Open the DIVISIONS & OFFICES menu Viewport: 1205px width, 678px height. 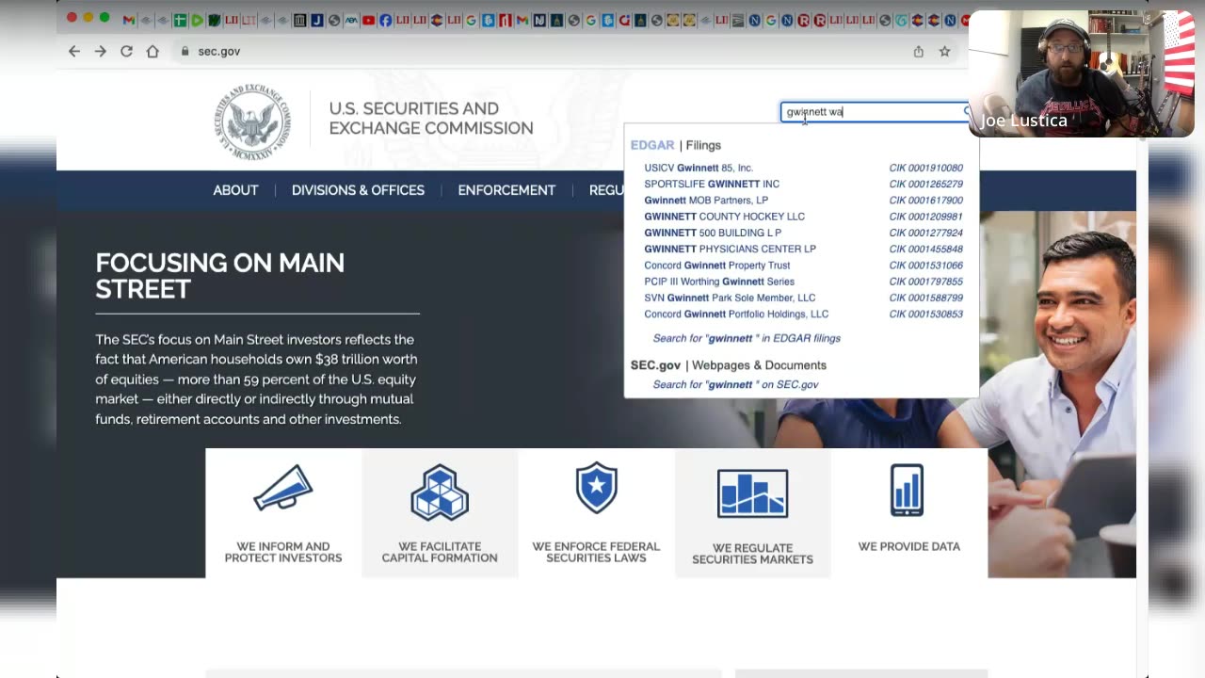(x=358, y=190)
